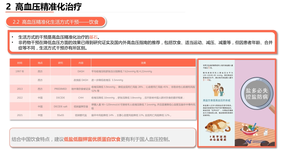Click 西方 in the 1997 年 row
285x160 pixels.
(x=40, y=71)
